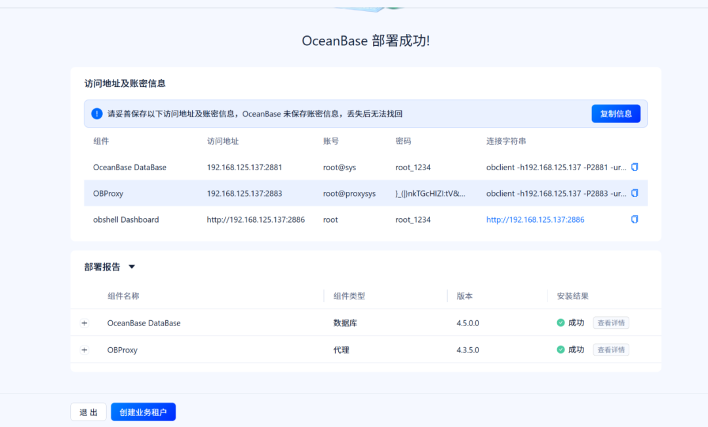708x427 pixels.
Task: Click the masked OBProxy password text
Action: pyautogui.click(x=429, y=193)
